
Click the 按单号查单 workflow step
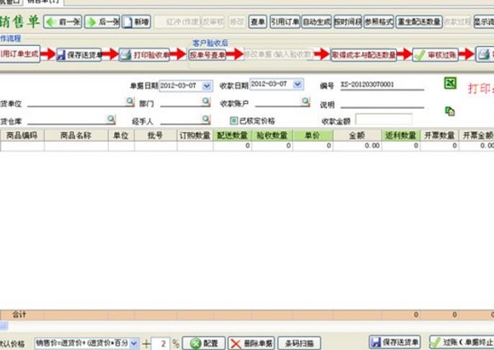pos(207,55)
